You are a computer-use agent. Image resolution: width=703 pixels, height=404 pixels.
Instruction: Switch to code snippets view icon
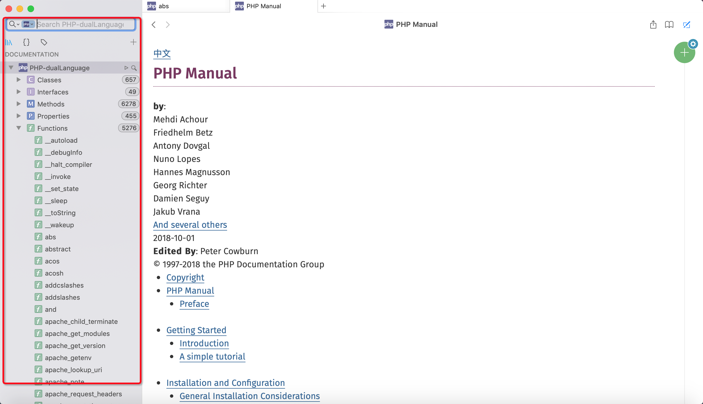26,42
